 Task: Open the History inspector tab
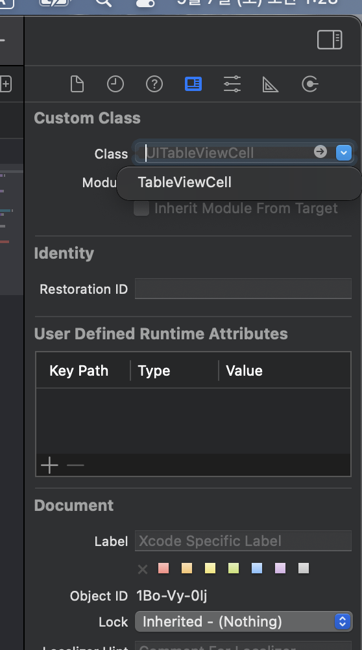click(x=115, y=84)
